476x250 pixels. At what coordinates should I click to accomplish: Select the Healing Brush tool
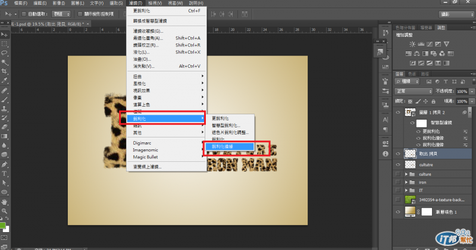(x=4, y=90)
